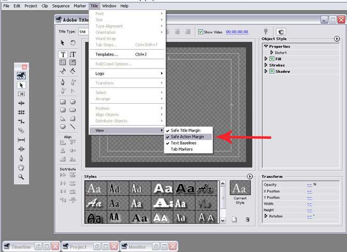347x252 pixels.
Task: Select the Zoom magnifier tool
Action: (21, 177)
